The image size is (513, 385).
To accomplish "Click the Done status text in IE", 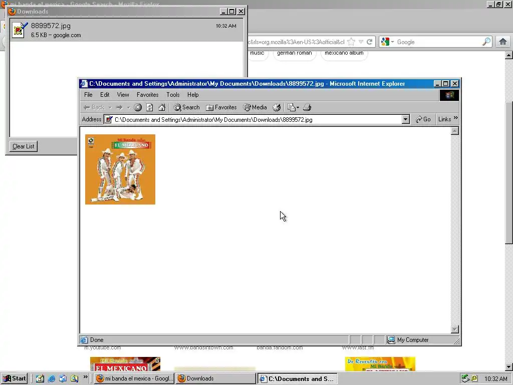I will (97, 340).
